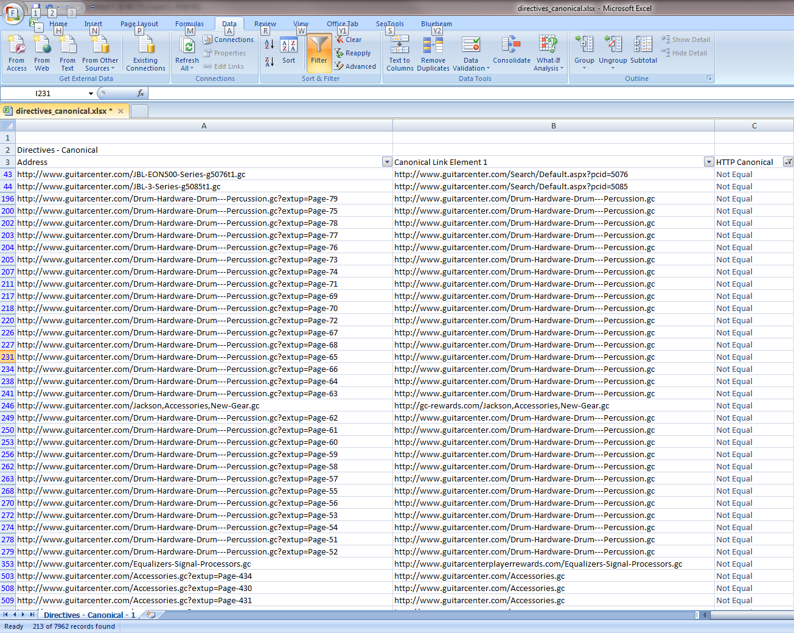Click gc-rewards.com Jackson canonical cell

pos(554,405)
